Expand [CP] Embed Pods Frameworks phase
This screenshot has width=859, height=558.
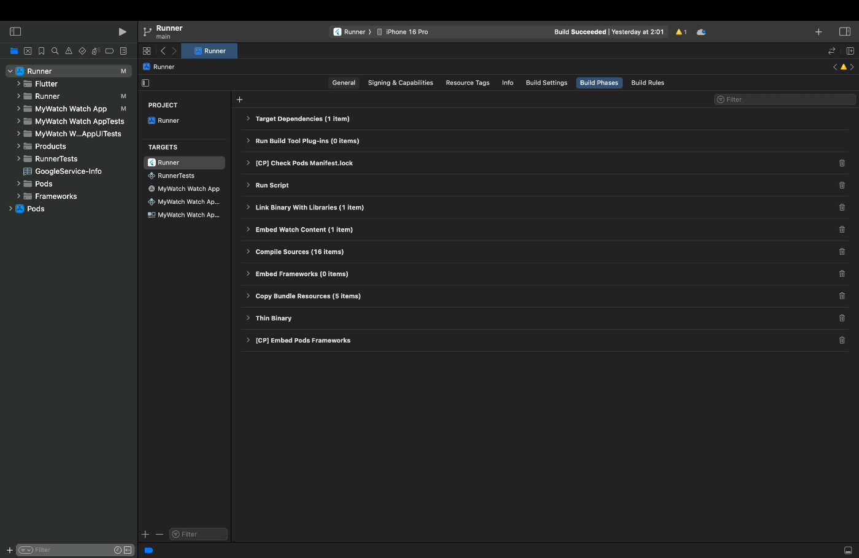pos(248,340)
